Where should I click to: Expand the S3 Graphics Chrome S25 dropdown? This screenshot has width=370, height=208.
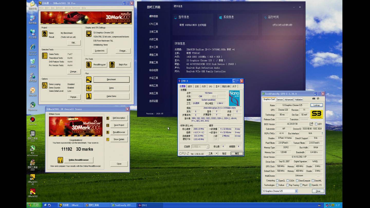(296, 191)
